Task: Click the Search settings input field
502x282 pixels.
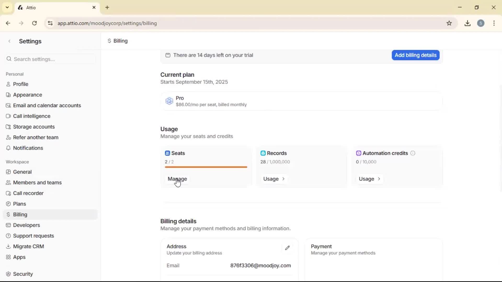Action: [x=50, y=59]
